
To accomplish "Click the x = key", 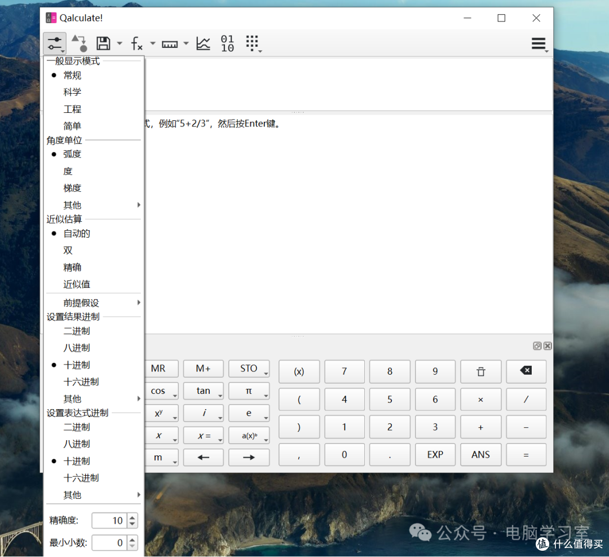I will point(204,436).
